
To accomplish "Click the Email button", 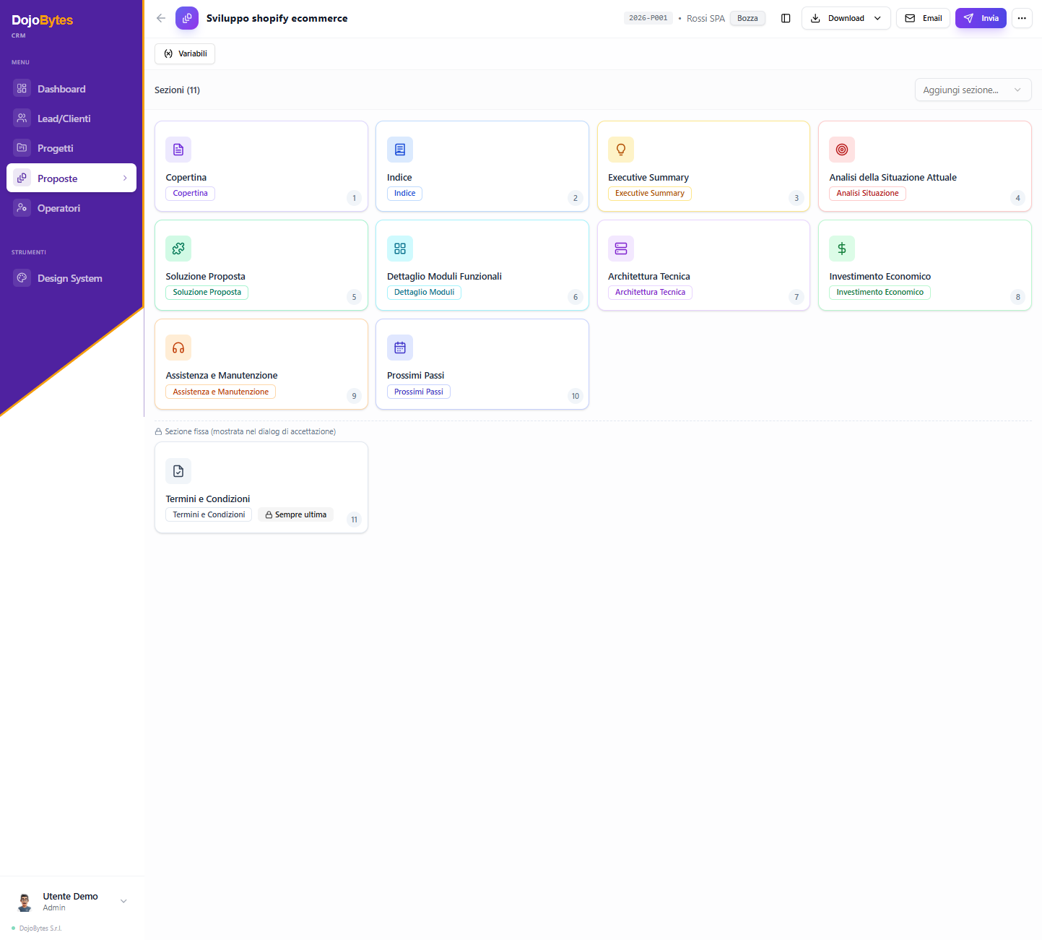I will pyautogui.click(x=923, y=18).
